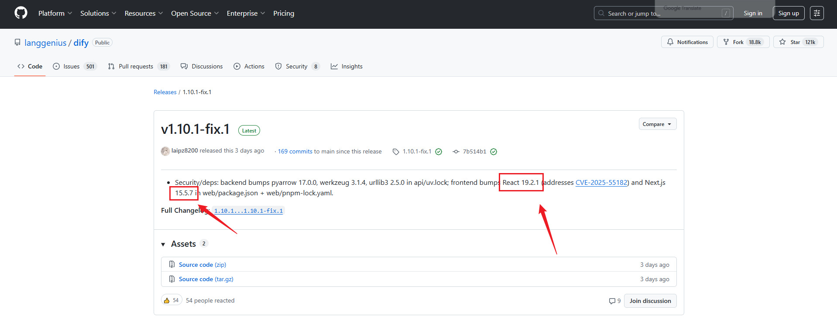The height and width of the screenshot is (330, 837).
Task: Open the Compare dropdown
Action: point(658,124)
